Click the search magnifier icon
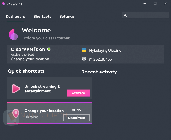Viewport: 171px width, 140px height. tap(125, 15)
